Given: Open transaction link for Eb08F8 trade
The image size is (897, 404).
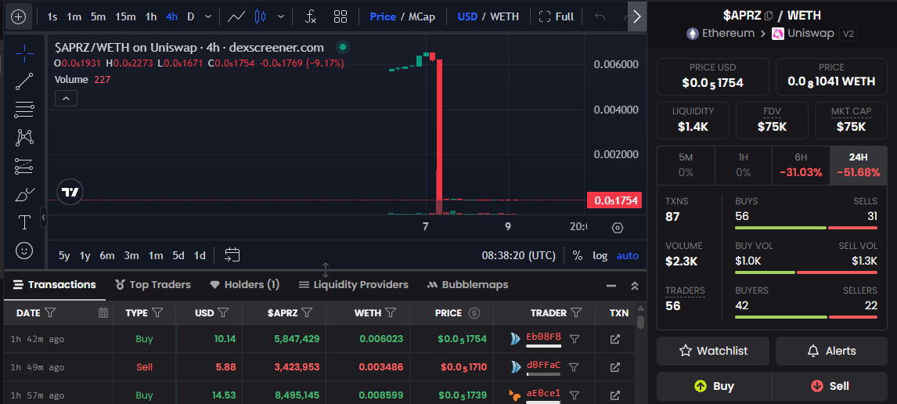Looking at the screenshot, I should [615, 339].
